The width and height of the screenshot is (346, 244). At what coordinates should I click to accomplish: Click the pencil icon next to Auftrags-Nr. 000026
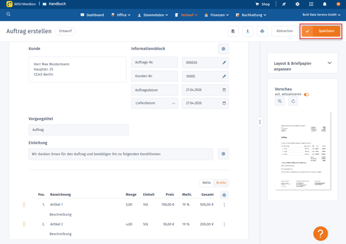pos(224,63)
